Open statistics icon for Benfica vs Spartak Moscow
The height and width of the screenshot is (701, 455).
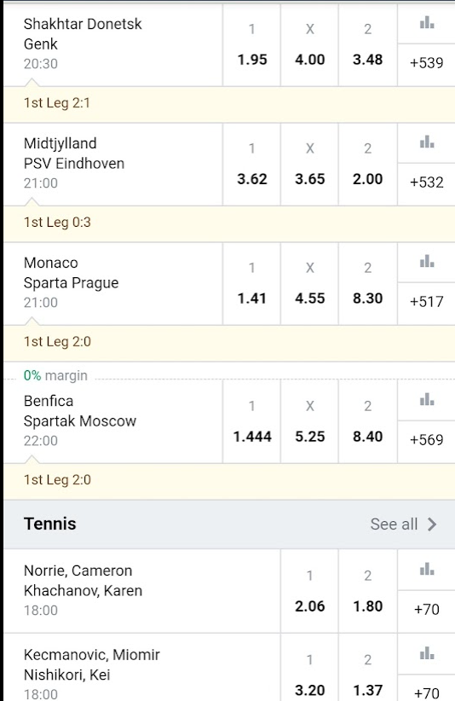point(426,400)
